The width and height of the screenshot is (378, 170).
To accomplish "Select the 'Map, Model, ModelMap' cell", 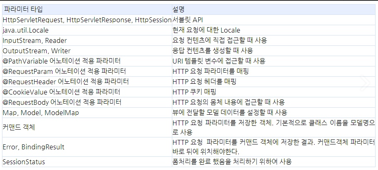I will (87, 113).
